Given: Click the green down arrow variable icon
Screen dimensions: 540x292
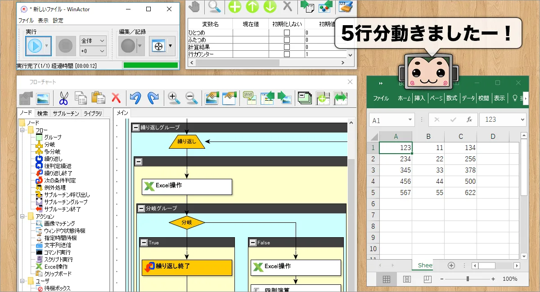Looking at the screenshot, I should pos(270,7).
